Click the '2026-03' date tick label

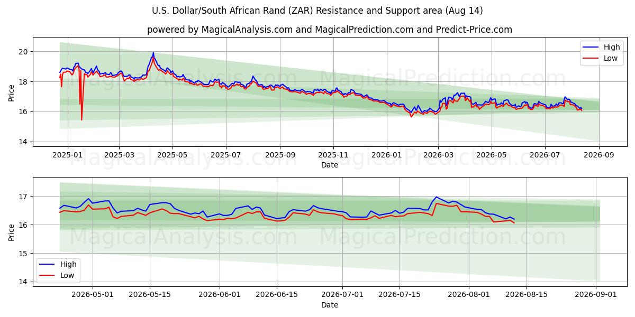[x=438, y=155]
